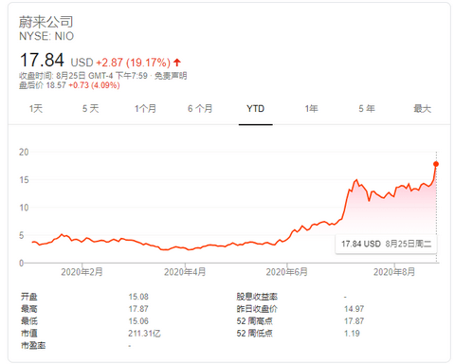Click the 2020年4月 axis label
Image resolution: width=455 pixels, height=364 pixels.
click(185, 272)
